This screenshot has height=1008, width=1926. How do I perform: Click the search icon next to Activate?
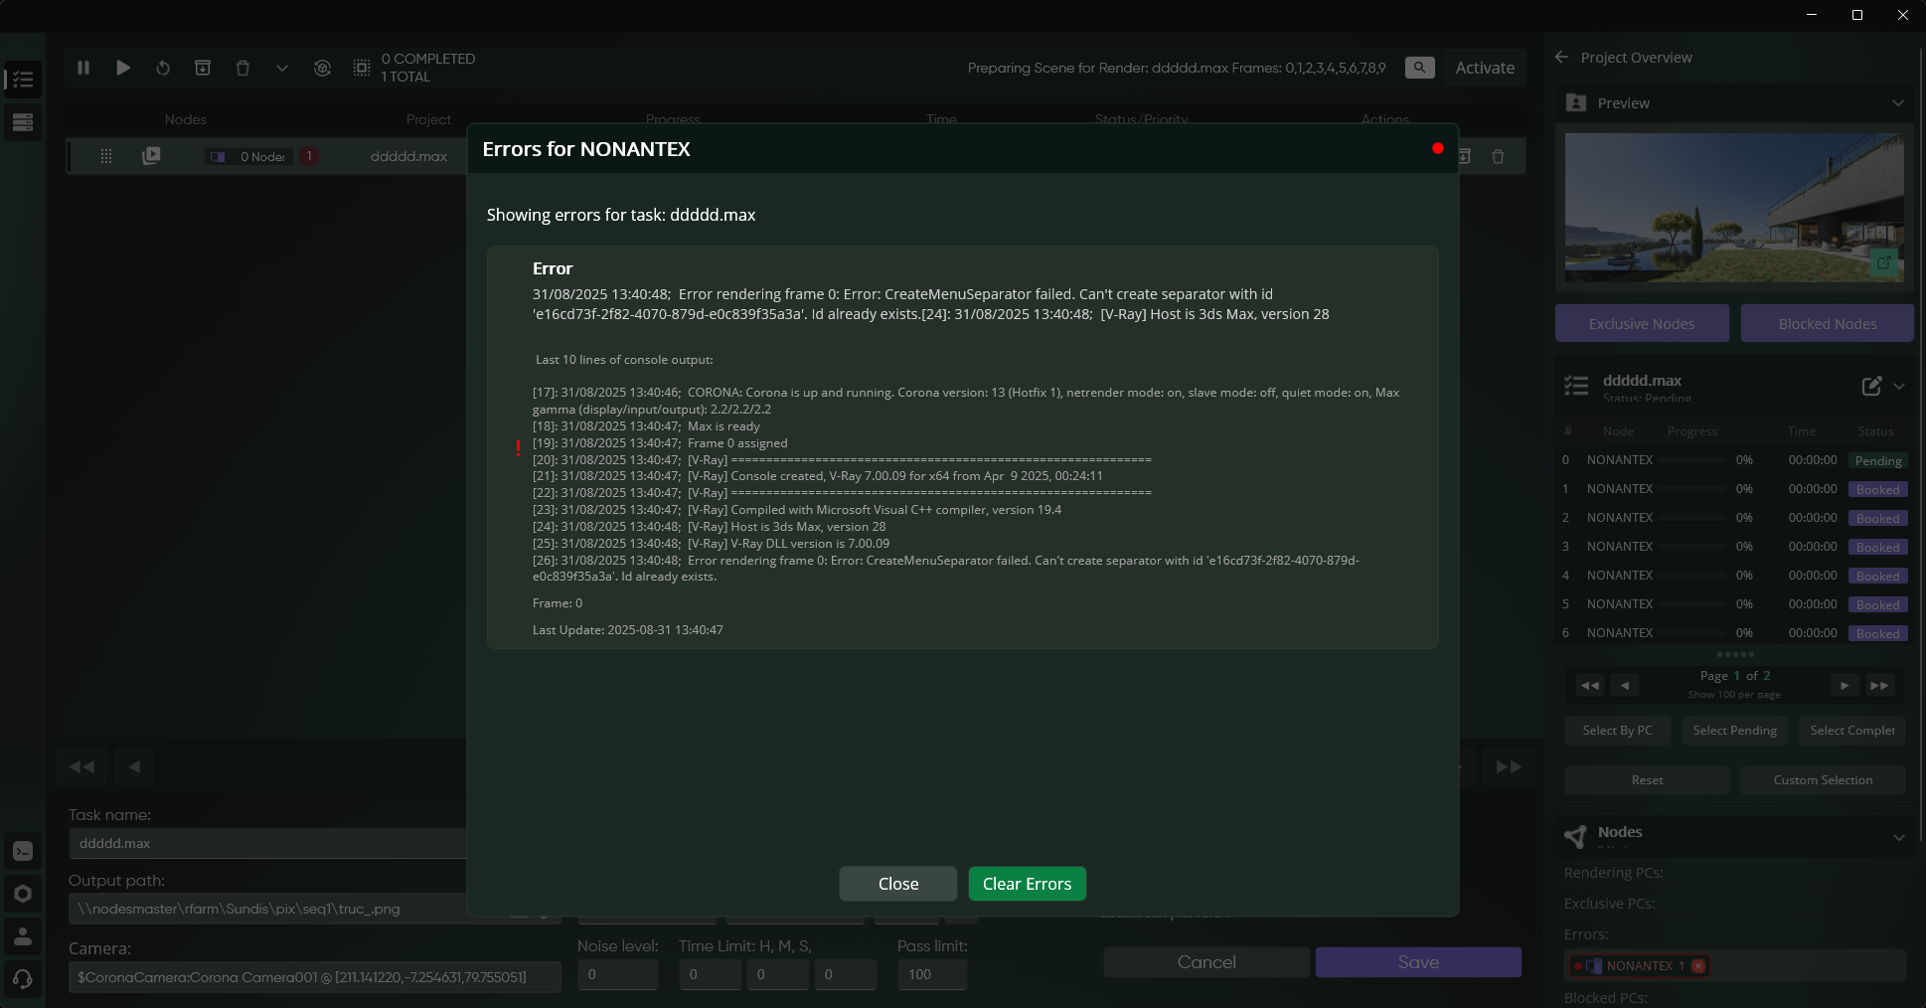[x=1420, y=68]
